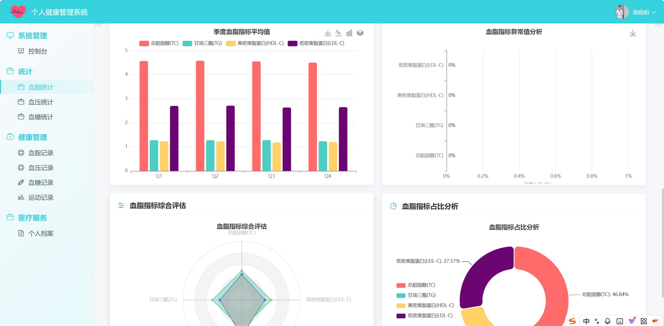
Task: Open the 运动记录 page
Action: point(47,197)
